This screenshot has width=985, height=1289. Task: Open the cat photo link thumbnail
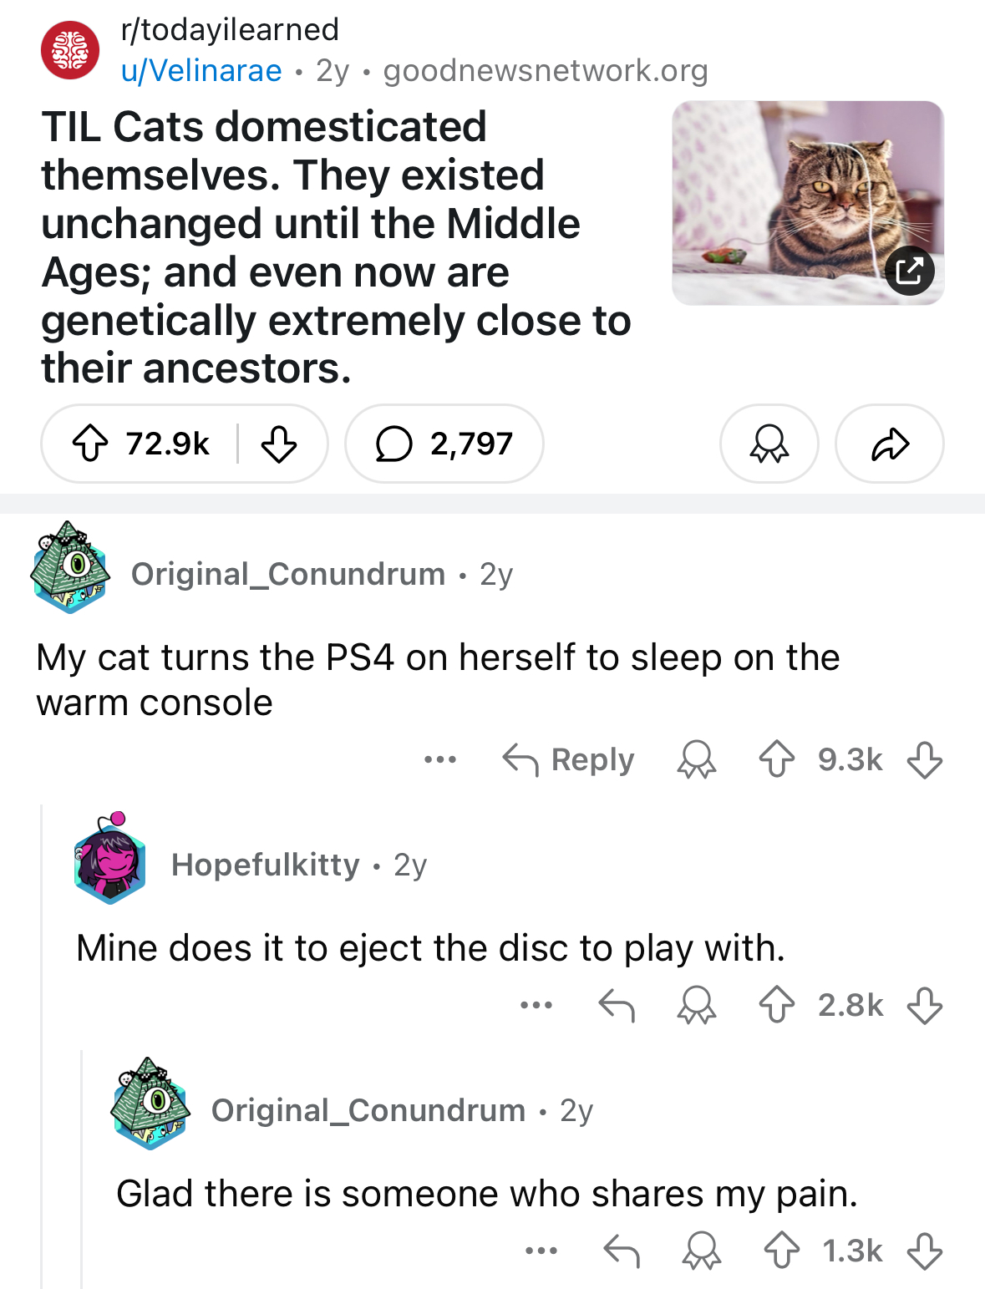[808, 203]
